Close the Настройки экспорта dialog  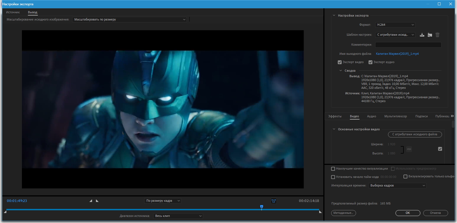point(450,4)
